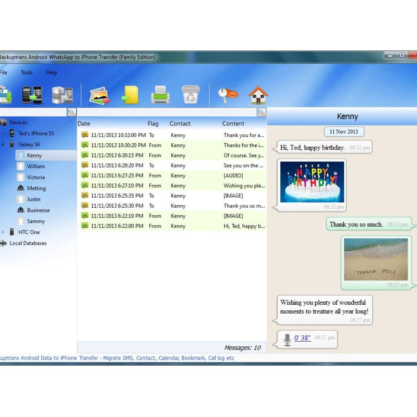Select the Local Databases entry
Viewport: 417px width, 417px height.
click(x=28, y=243)
